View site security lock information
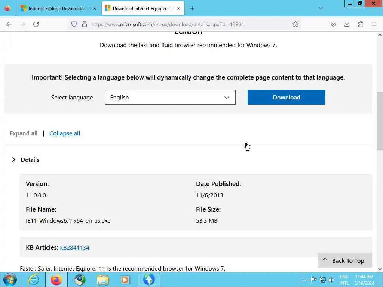Image resolution: width=383 pixels, height=287 pixels. (x=85, y=24)
